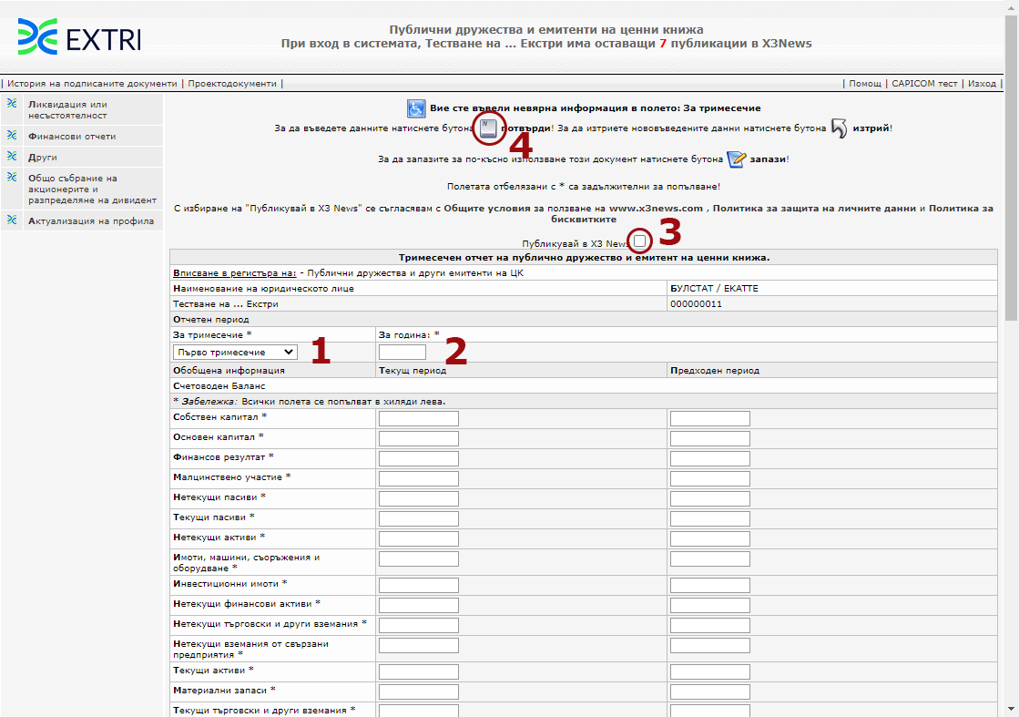Focus Нетекущи търговски и други вземания current field

pyautogui.click(x=419, y=625)
